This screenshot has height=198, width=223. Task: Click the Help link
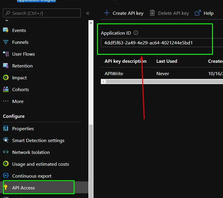pyautogui.click(x=204, y=13)
